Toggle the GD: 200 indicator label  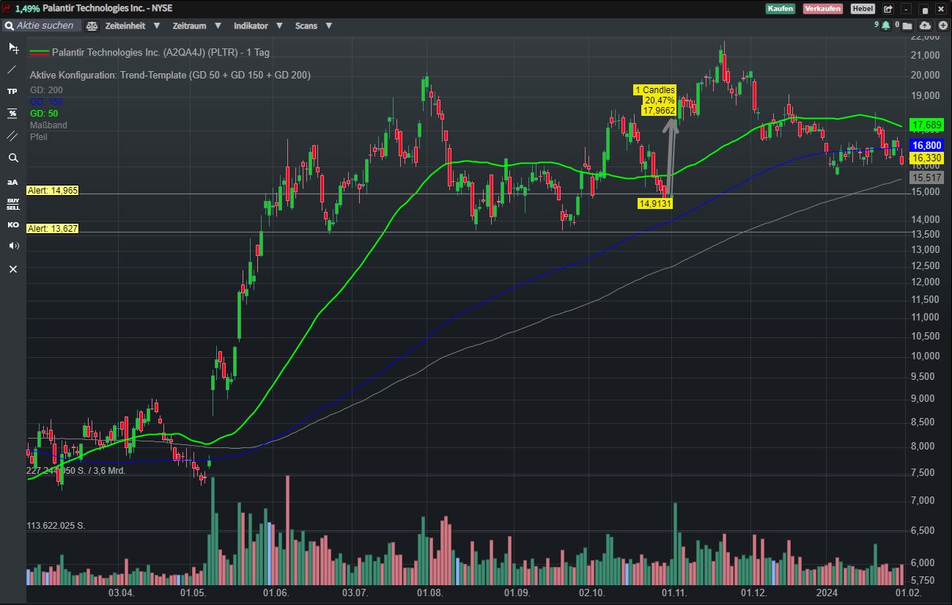(46, 90)
